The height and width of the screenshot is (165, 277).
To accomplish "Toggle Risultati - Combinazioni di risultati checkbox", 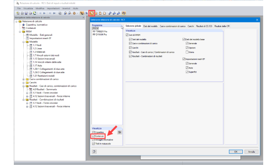I will tap(130, 56).
